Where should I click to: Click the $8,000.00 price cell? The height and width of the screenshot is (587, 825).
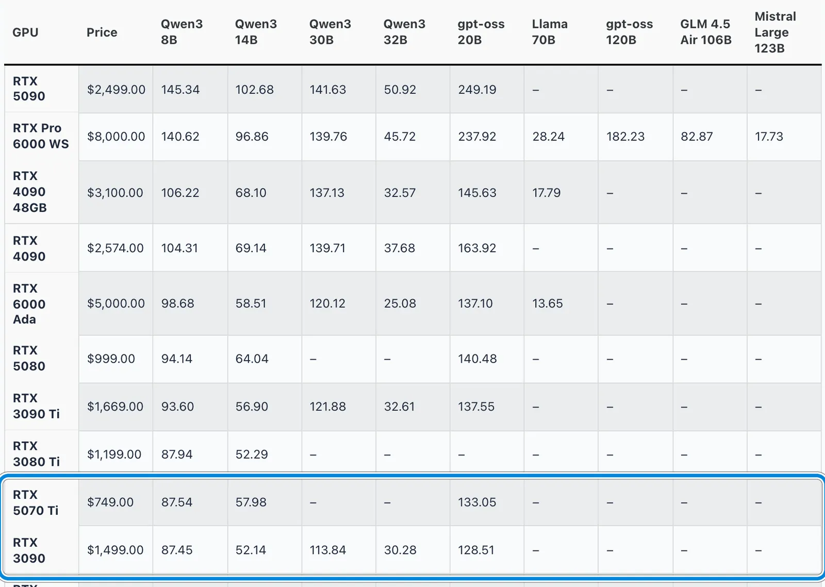(116, 137)
